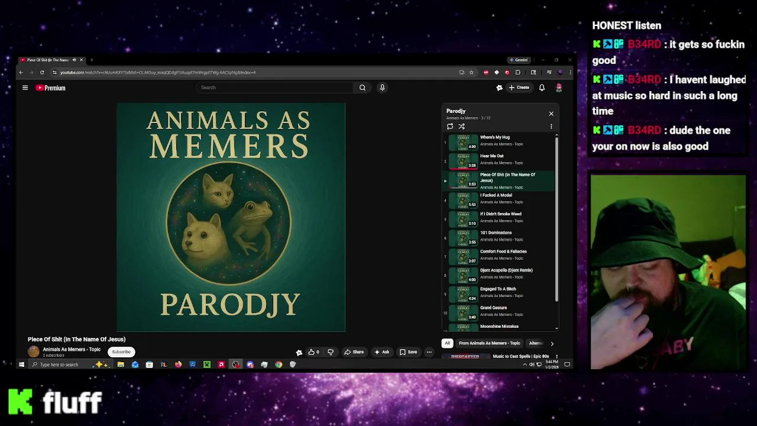Click the Ask button

pos(381,352)
